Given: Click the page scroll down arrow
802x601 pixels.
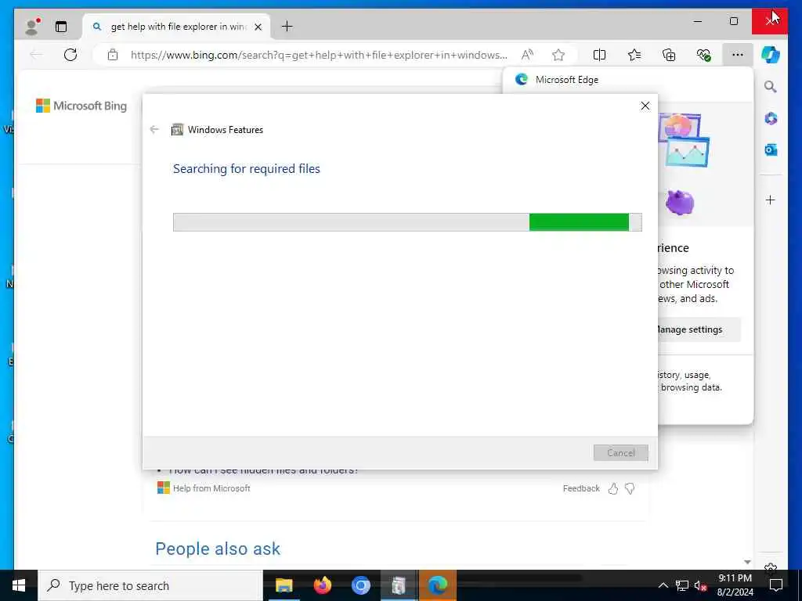Looking at the screenshot, I should coord(748,562).
